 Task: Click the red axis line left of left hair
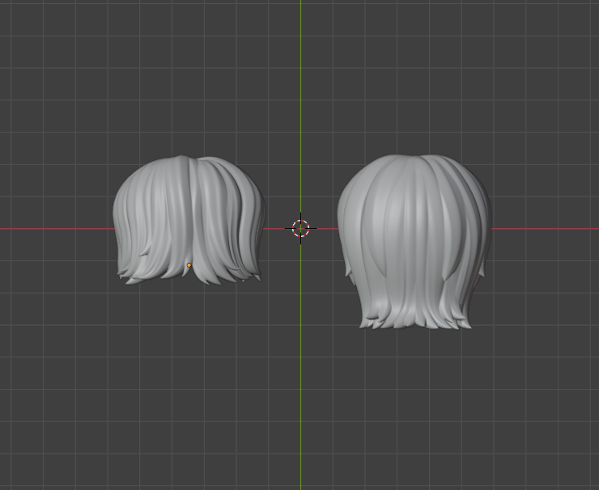coord(57,229)
